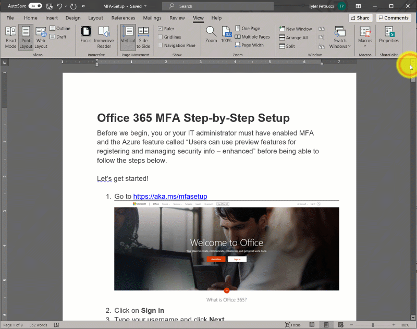The image size is (417, 329).
Task: Open a New Window of the document
Action: pos(295,29)
